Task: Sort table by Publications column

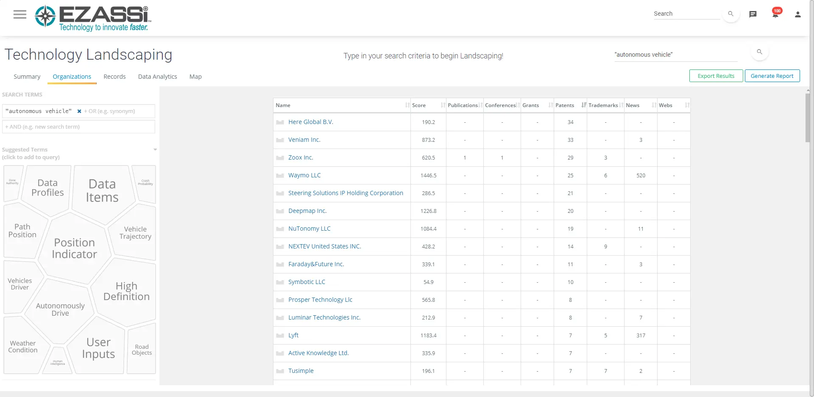Action: [x=465, y=105]
